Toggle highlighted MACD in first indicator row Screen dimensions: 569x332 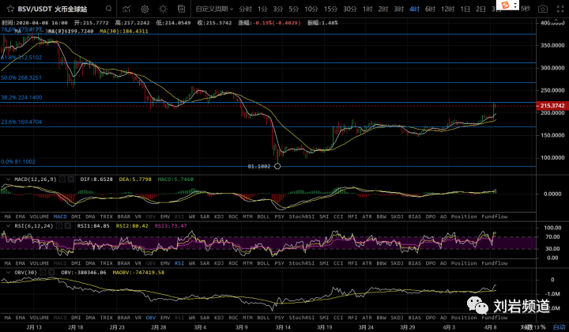[x=60, y=217]
